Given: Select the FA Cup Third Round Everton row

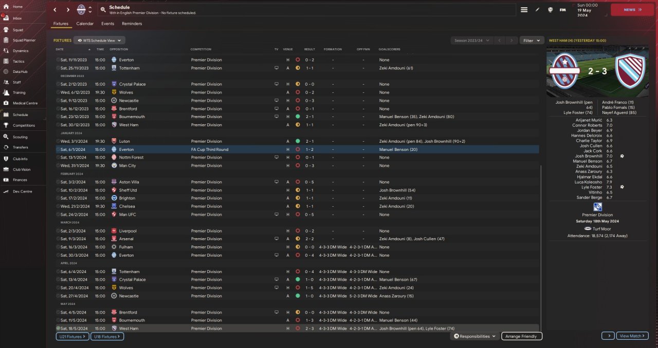Looking at the screenshot, I should pos(297,149).
